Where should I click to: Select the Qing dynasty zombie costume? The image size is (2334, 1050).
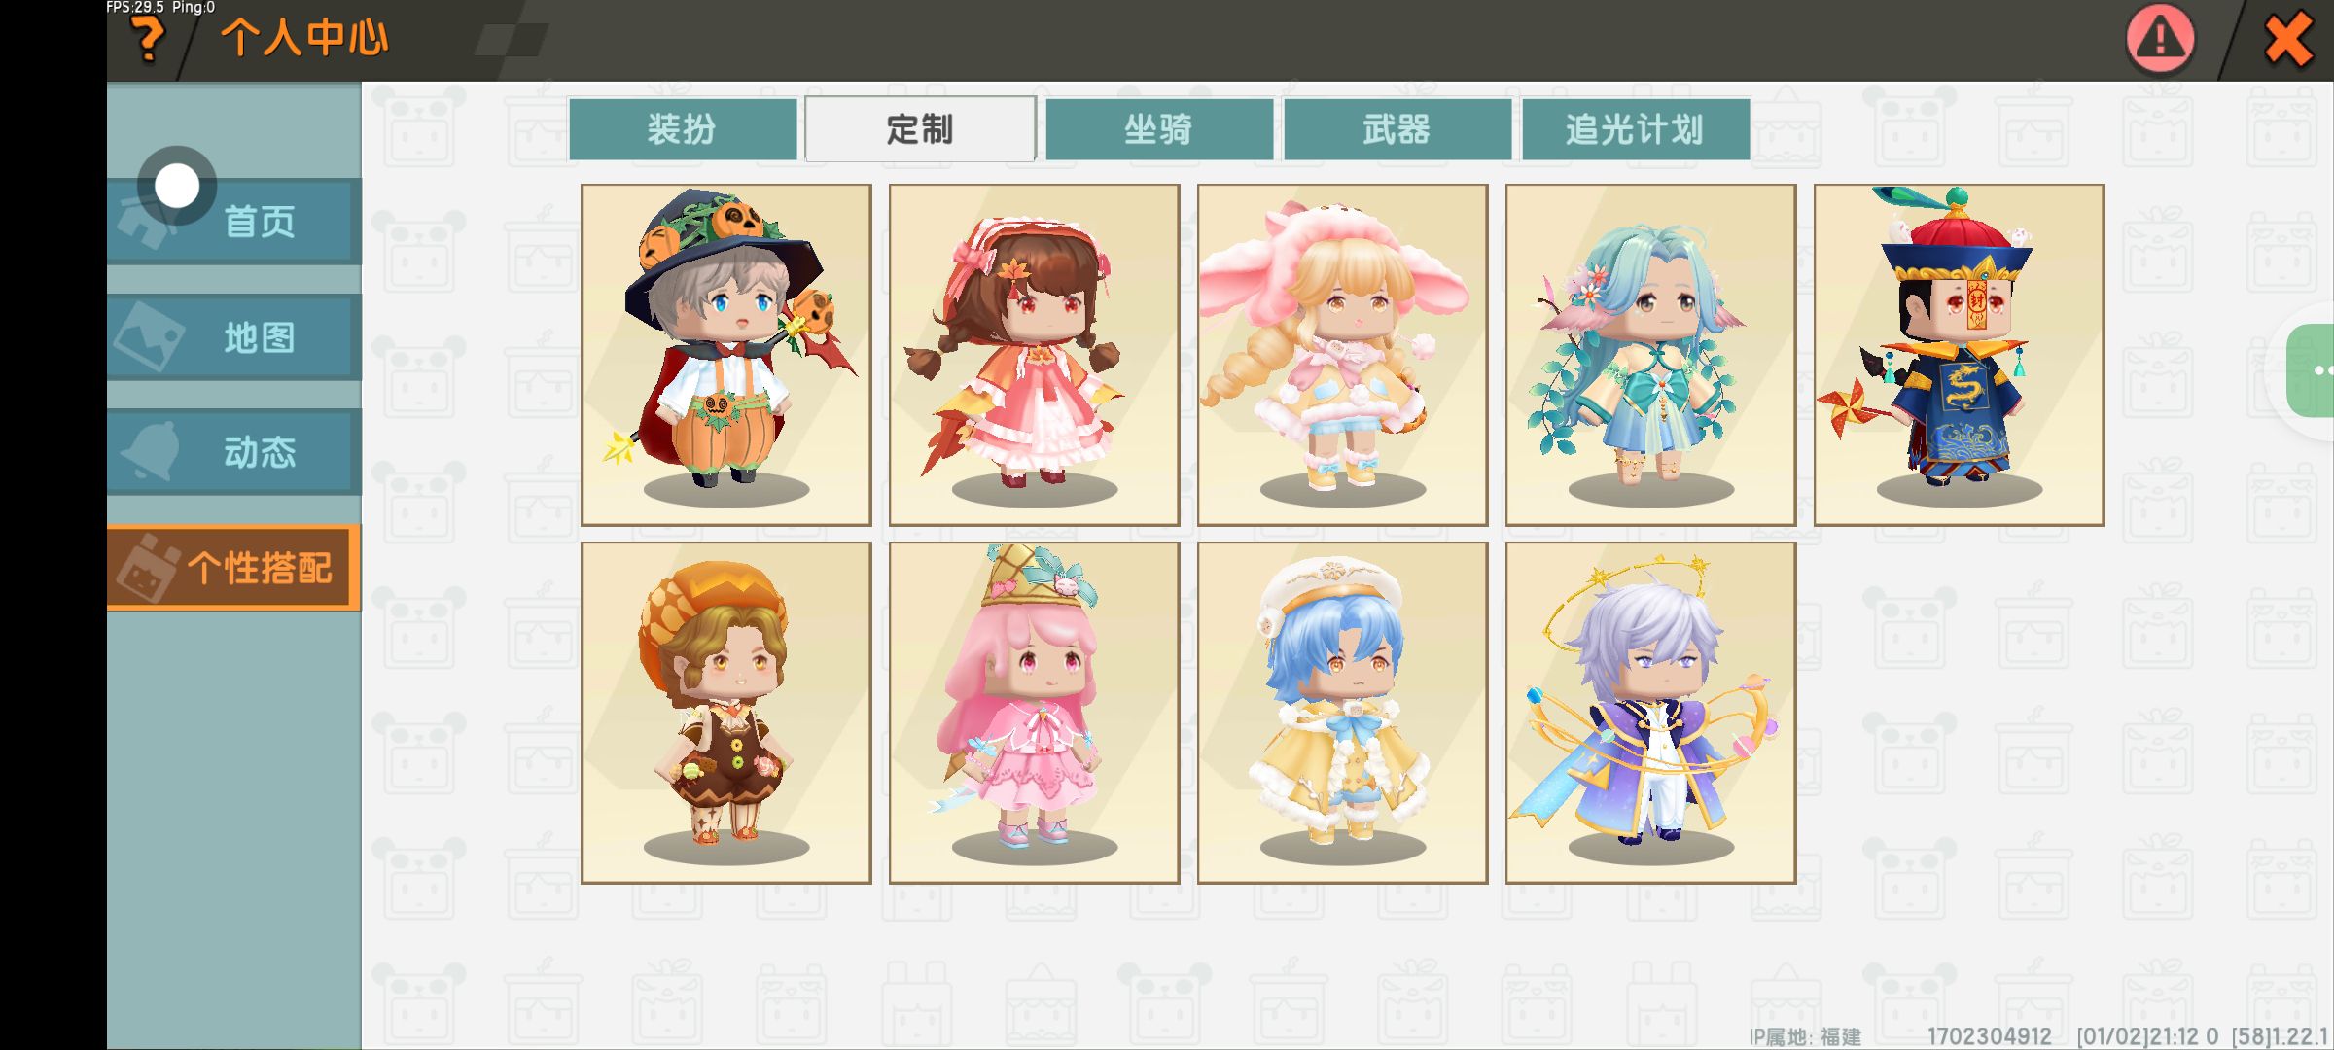tap(1960, 355)
